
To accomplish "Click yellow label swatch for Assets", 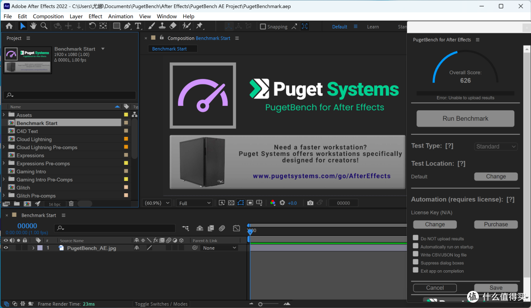I will pos(126,115).
